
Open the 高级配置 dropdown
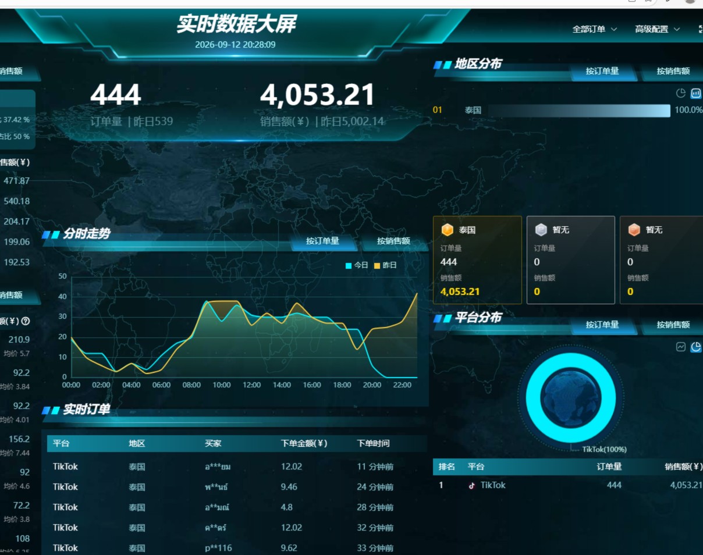pyautogui.click(x=658, y=29)
